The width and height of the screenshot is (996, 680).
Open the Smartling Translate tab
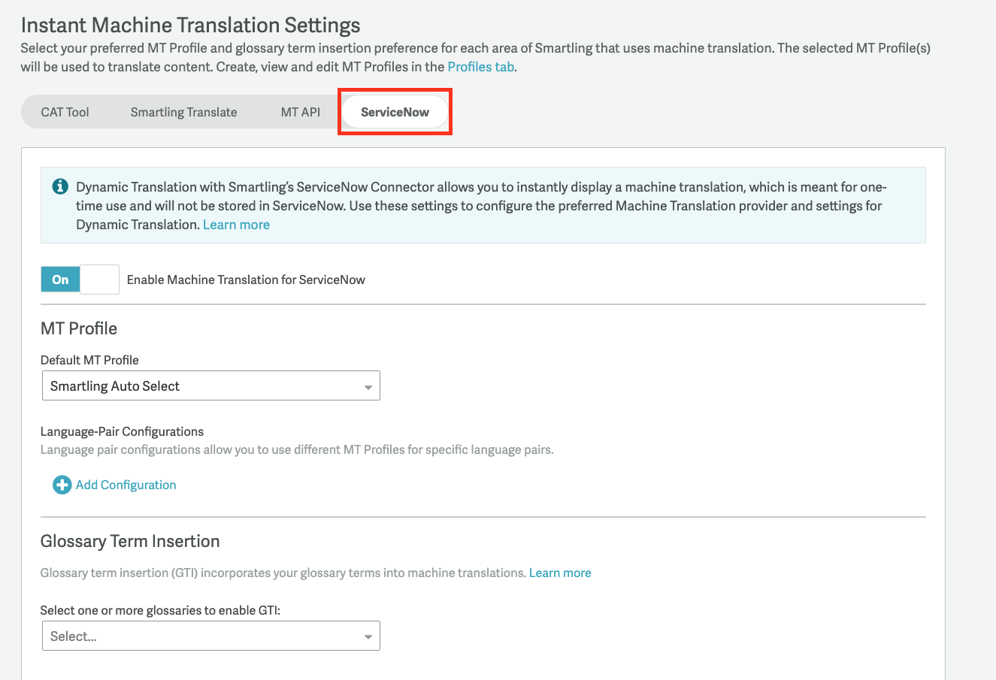coord(183,111)
